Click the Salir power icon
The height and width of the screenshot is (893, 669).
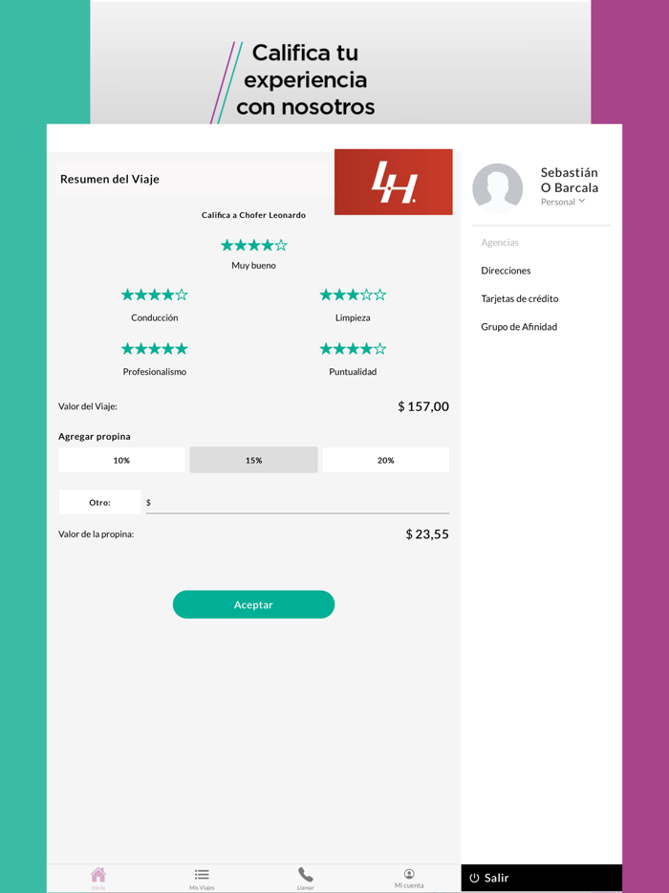tap(474, 879)
